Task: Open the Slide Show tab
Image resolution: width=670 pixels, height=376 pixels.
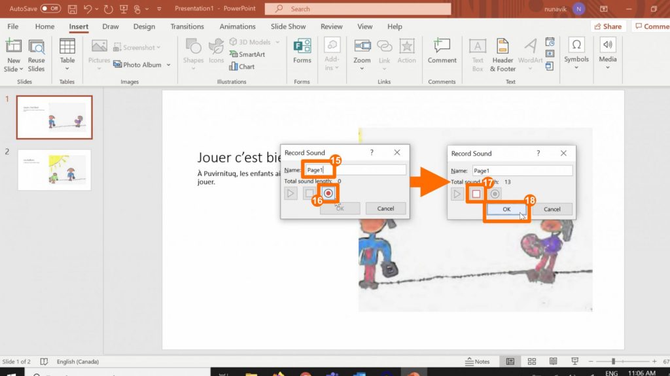Action: pyautogui.click(x=288, y=27)
